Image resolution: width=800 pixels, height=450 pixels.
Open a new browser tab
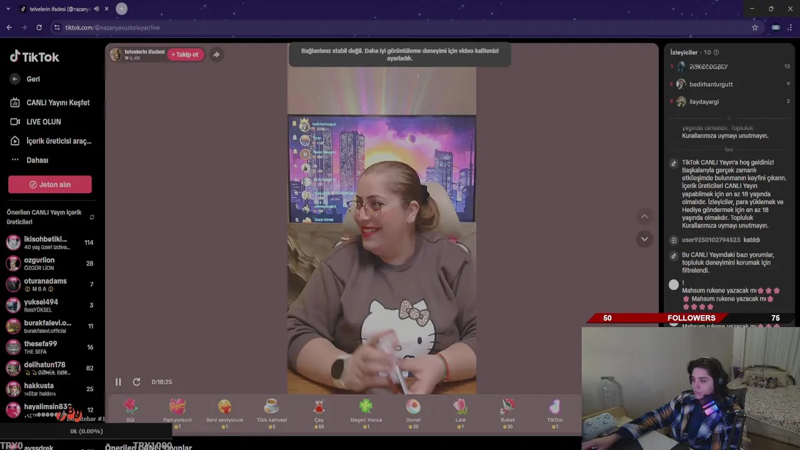pos(122,9)
